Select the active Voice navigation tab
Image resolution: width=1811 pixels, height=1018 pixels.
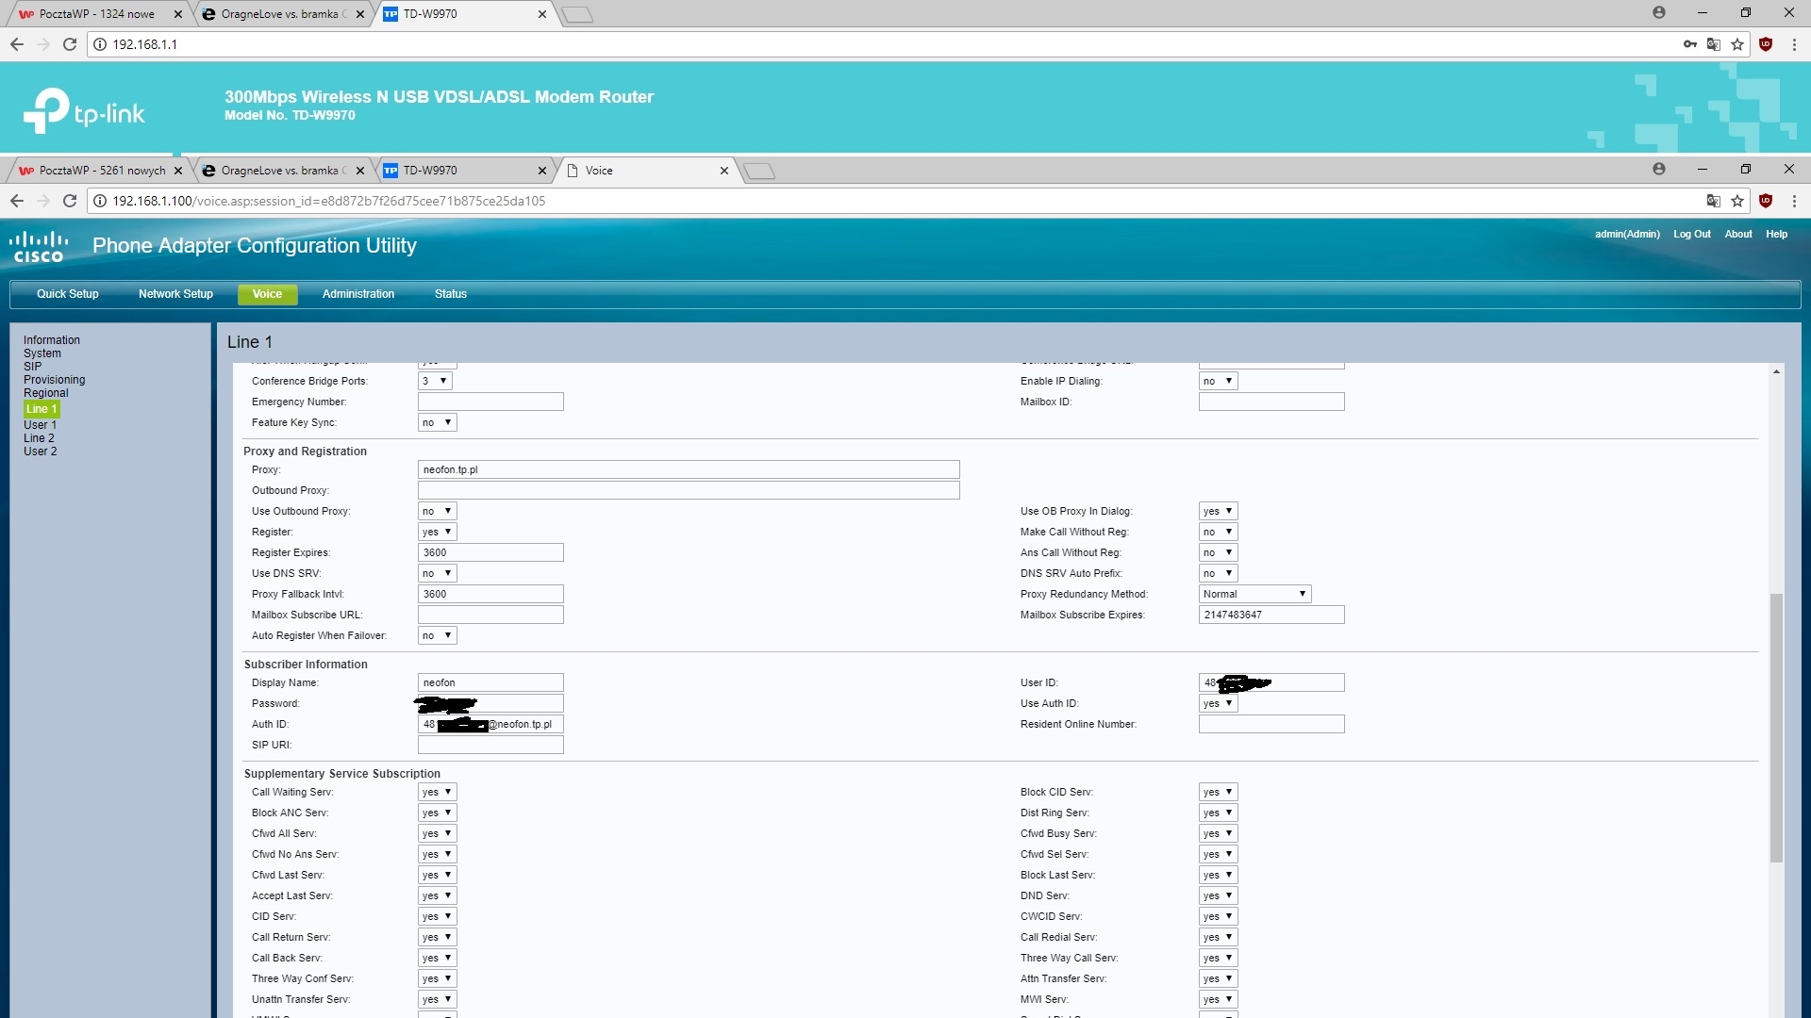pos(267,294)
